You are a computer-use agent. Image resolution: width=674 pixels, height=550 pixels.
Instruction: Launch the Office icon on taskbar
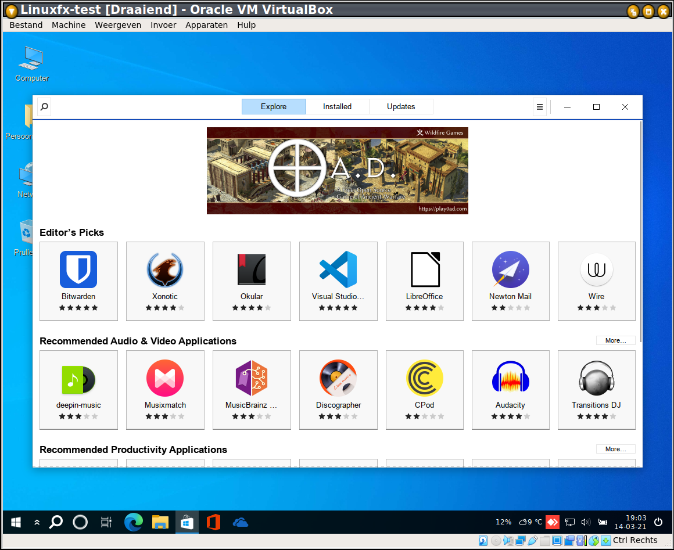pyautogui.click(x=214, y=522)
